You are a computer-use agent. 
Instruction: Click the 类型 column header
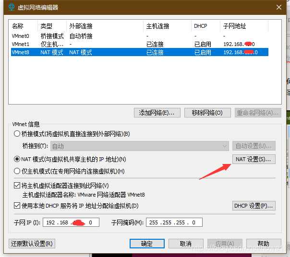52,26
